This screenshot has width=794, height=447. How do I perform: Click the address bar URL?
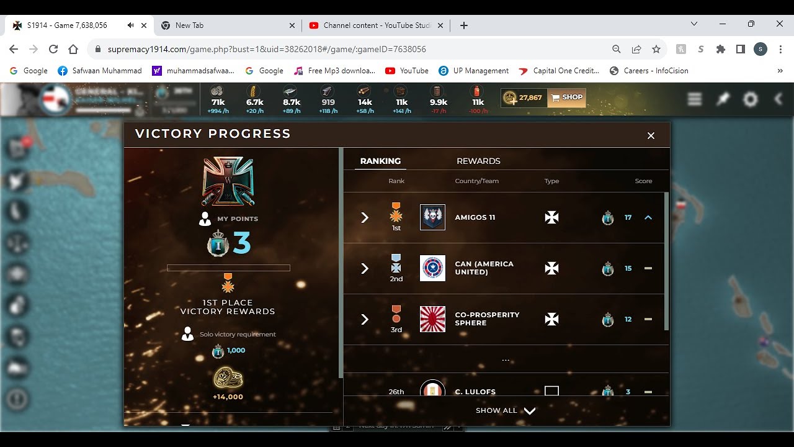pos(267,49)
